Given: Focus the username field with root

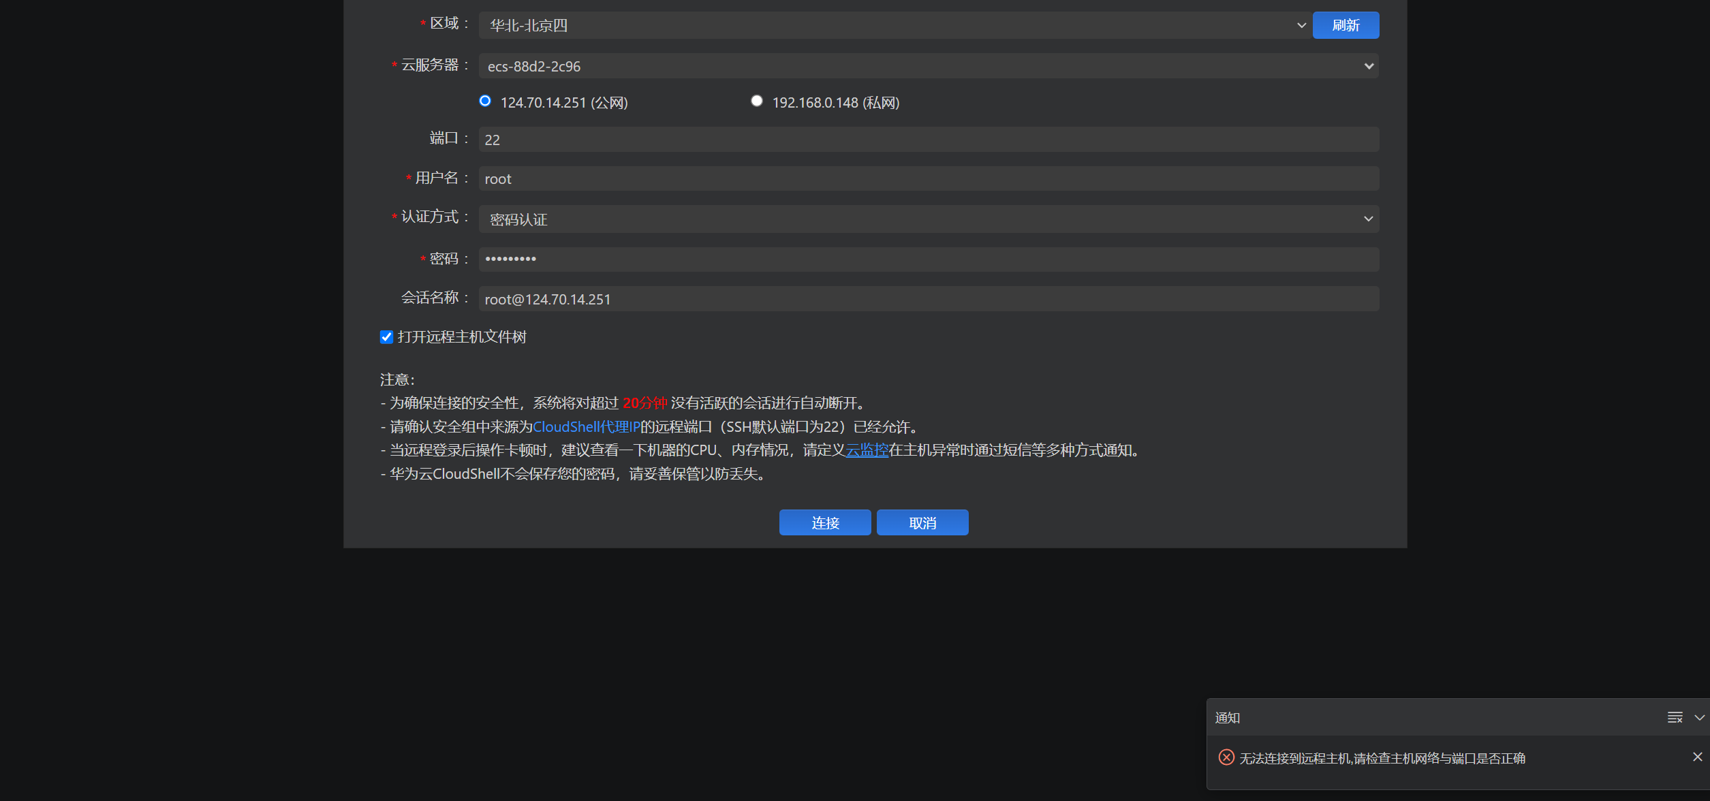Looking at the screenshot, I should coord(928,178).
